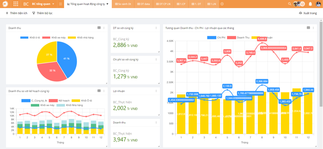The image size is (323, 149).
Task: Open options menu of Chi phí so với cùng kỳ
Action: (156, 59)
